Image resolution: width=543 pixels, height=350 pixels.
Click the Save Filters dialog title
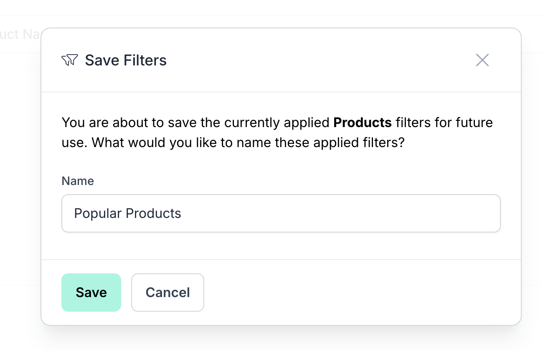(126, 60)
